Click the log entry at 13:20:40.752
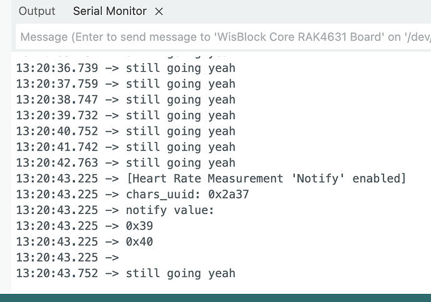The image size is (431, 302). point(126,131)
